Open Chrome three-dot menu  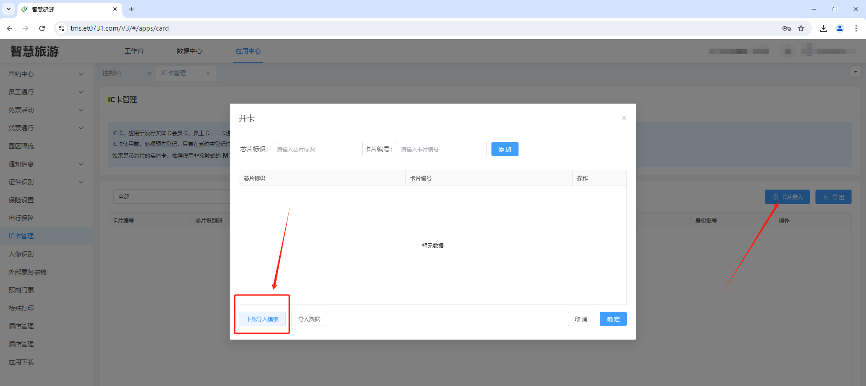[856, 28]
